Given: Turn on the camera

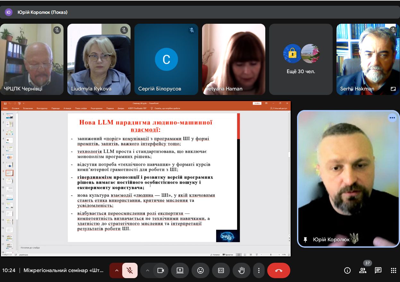Looking at the screenshot, I should 161,270.
